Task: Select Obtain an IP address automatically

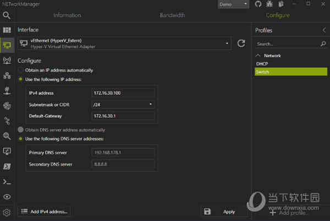Action: click(21, 70)
